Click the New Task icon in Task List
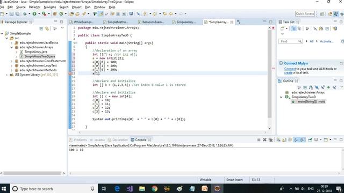Screen dimensions: 344x193 point(282,28)
